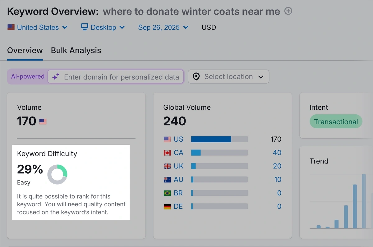Click the domain for personalized data field

(121, 77)
